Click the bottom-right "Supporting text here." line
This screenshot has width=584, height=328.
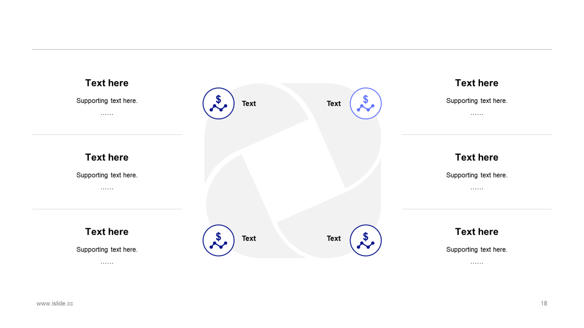point(477,249)
